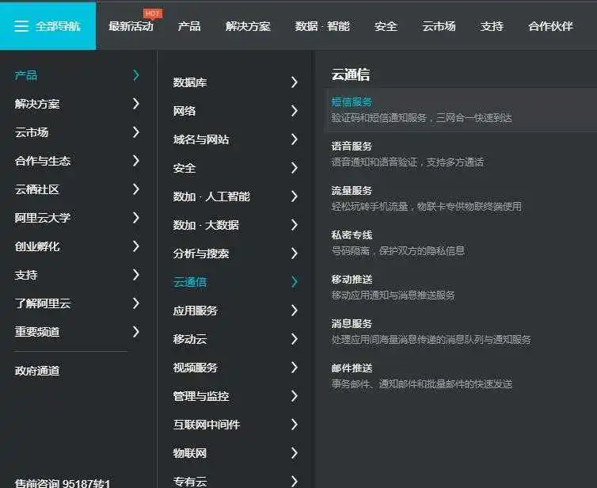
Task: Expand the 数加 · 人工智能 submenu
Action: click(x=211, y=196)
